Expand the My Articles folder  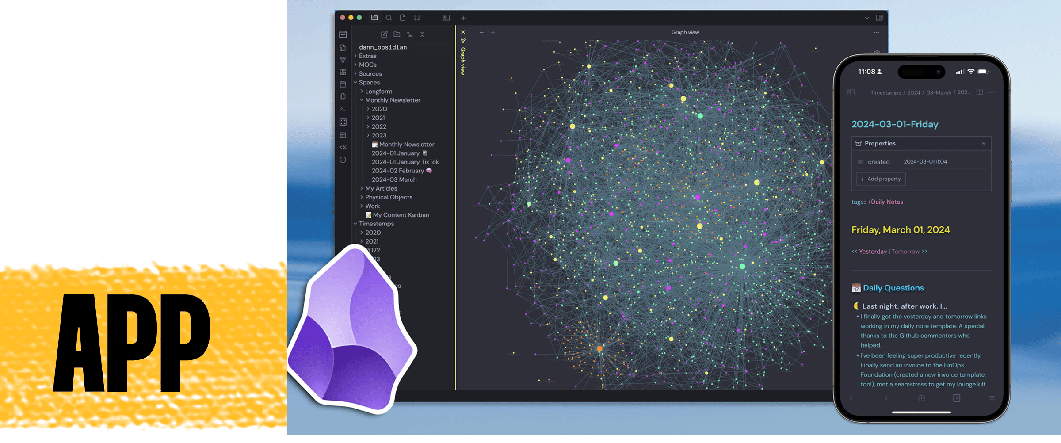tap(381, 189)
